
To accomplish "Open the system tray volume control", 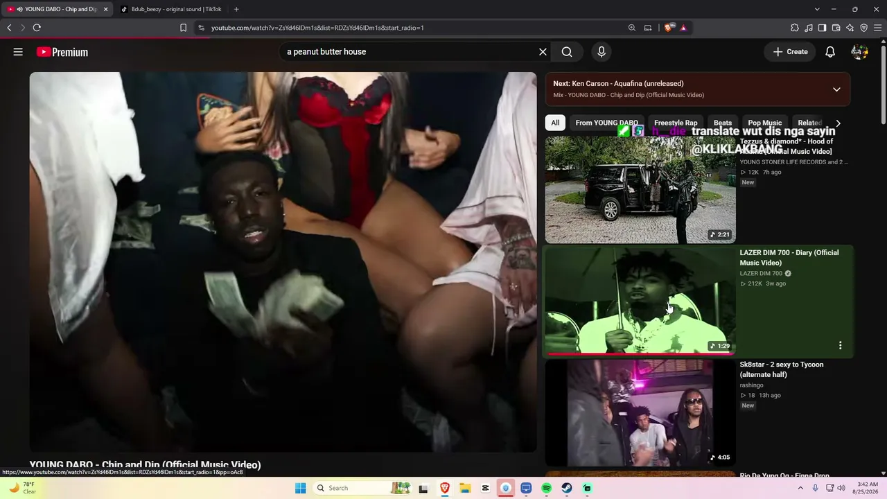I will pos(841,488).
